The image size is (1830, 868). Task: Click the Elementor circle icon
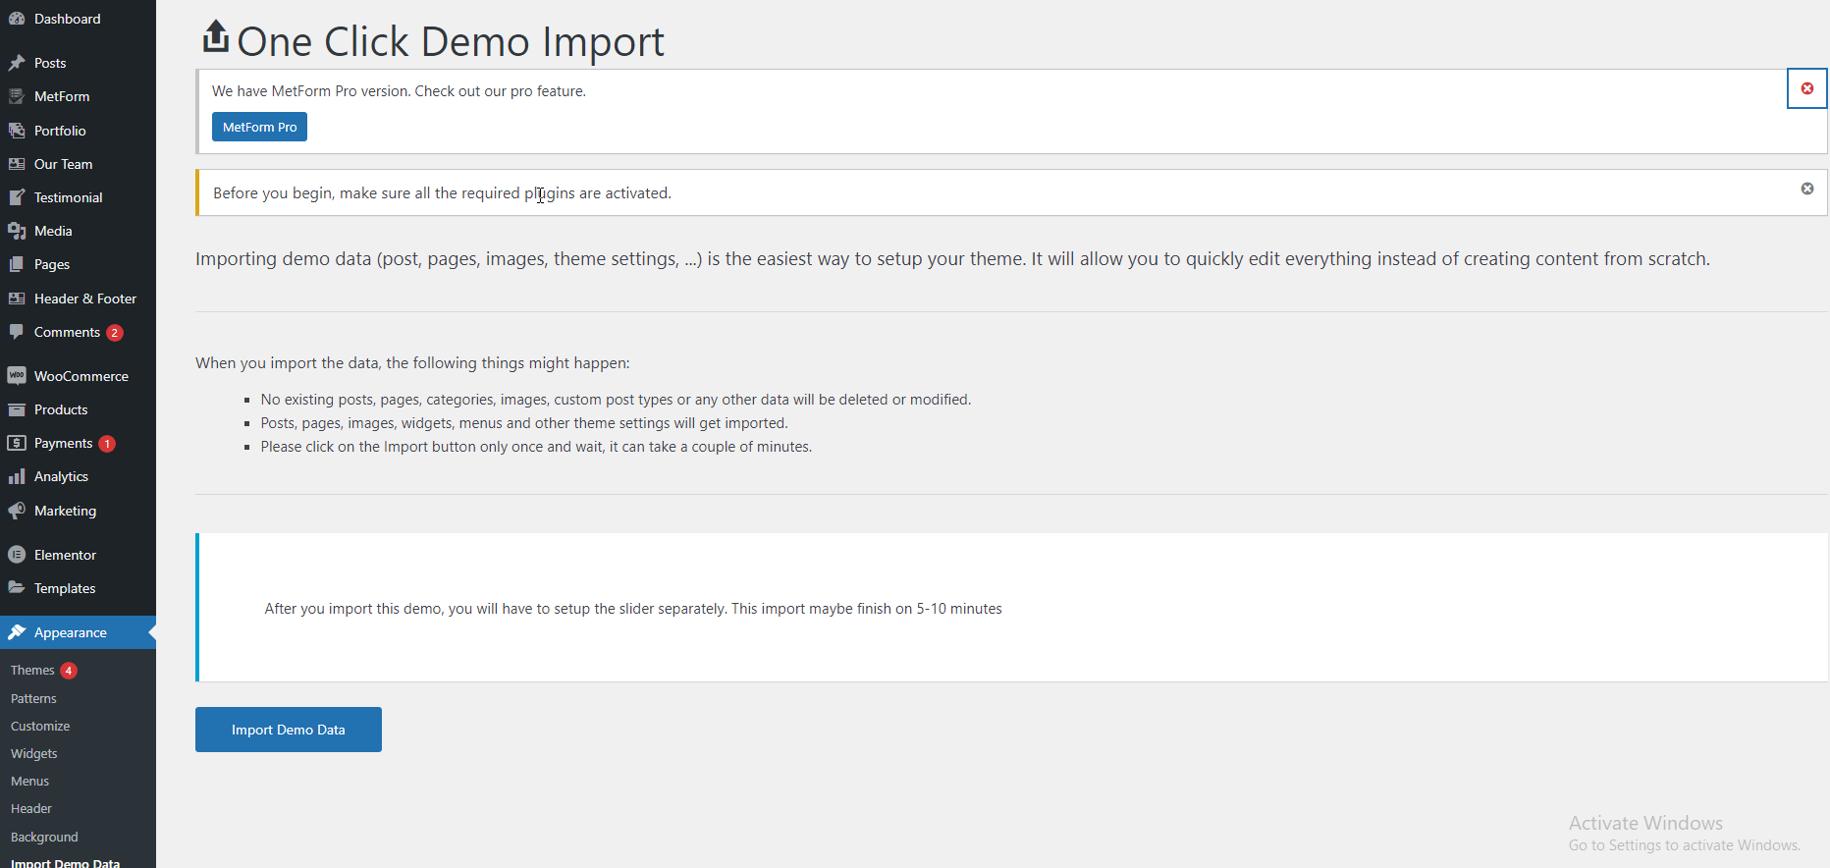pos(17,555)
